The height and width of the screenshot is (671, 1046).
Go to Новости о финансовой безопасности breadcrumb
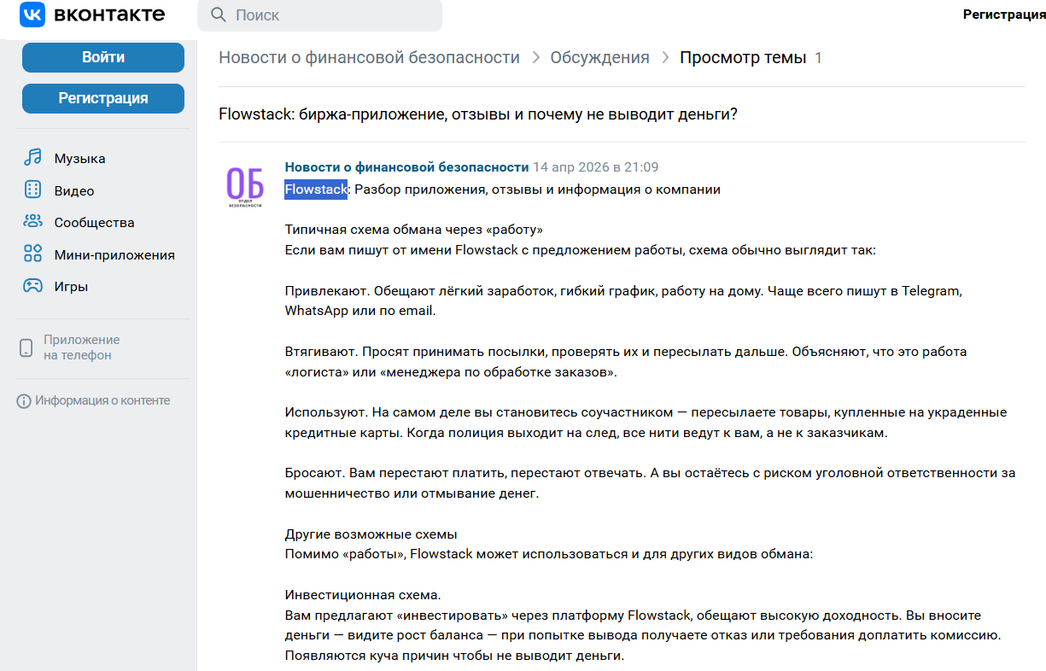click(x=369, y=57)
